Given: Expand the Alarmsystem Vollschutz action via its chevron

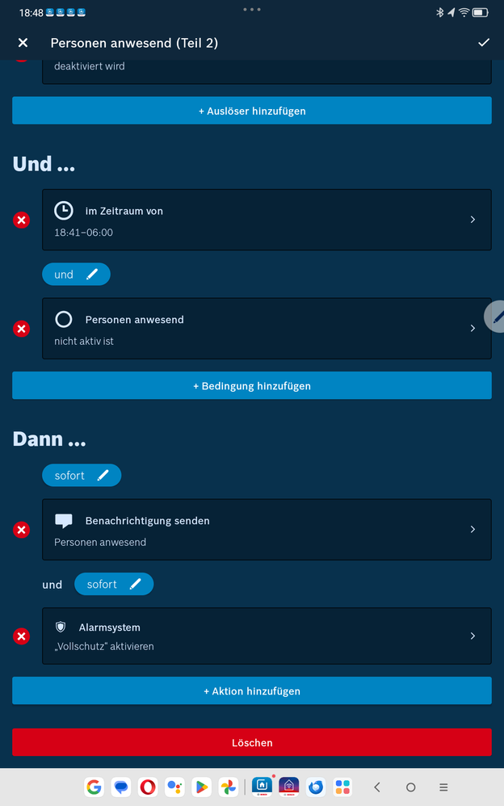Looking at the screenshot, I should click(472, 636).
